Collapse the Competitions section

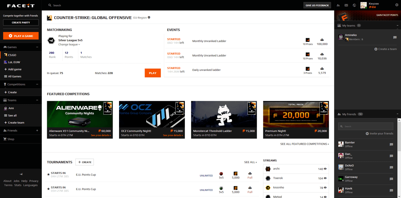point(37,84)
